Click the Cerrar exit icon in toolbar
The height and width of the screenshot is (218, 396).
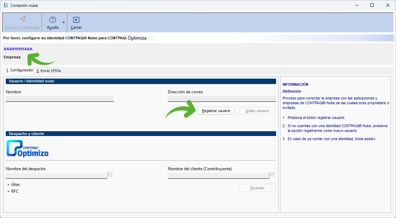(76, 20)
